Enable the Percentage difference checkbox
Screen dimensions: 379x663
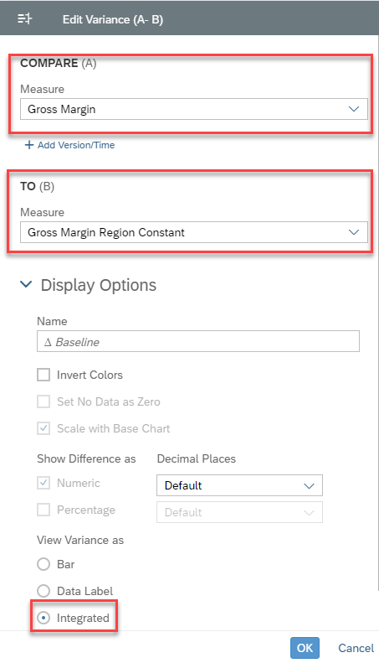44,510
